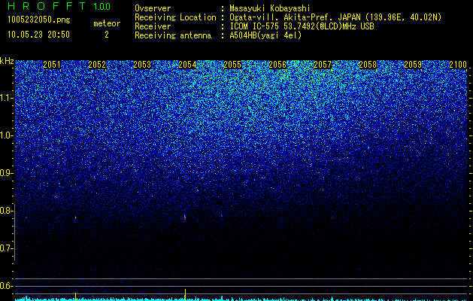The height and width of the screenshot is (301, 473).
Task: Click the 0.9 kHz axis label
Action: click(x=7, y=173)
